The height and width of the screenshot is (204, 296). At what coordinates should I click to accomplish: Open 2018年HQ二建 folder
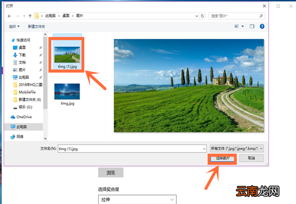(28, 85)
